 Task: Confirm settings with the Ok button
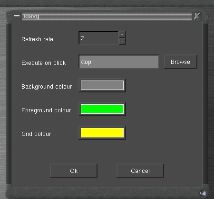[74, 171]
